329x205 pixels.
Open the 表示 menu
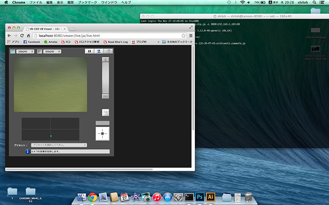point(60,3)
